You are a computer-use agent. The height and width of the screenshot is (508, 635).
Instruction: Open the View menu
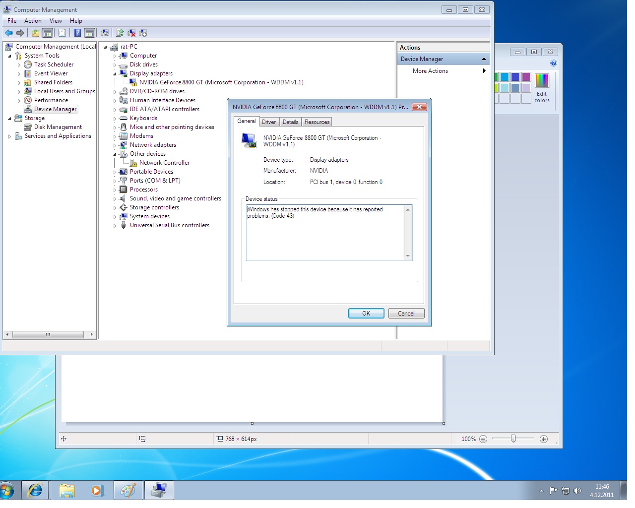(x=56, y=21)
